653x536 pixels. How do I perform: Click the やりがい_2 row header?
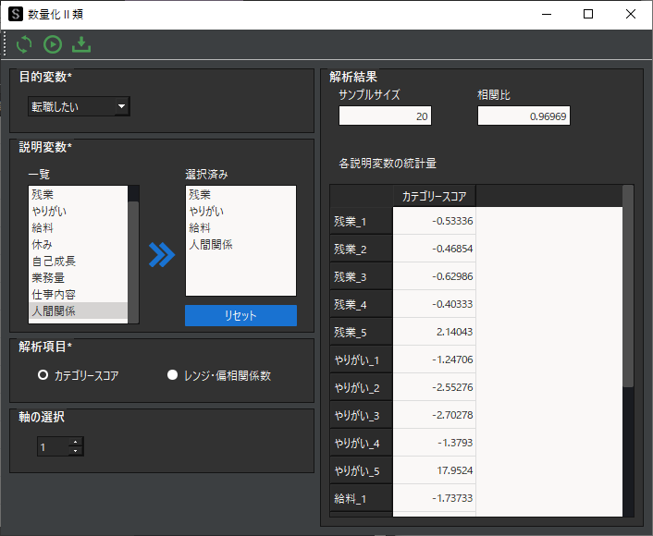361,387
